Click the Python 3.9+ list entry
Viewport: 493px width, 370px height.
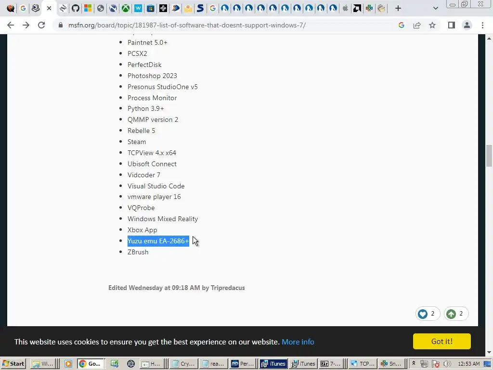coord(146,108)
